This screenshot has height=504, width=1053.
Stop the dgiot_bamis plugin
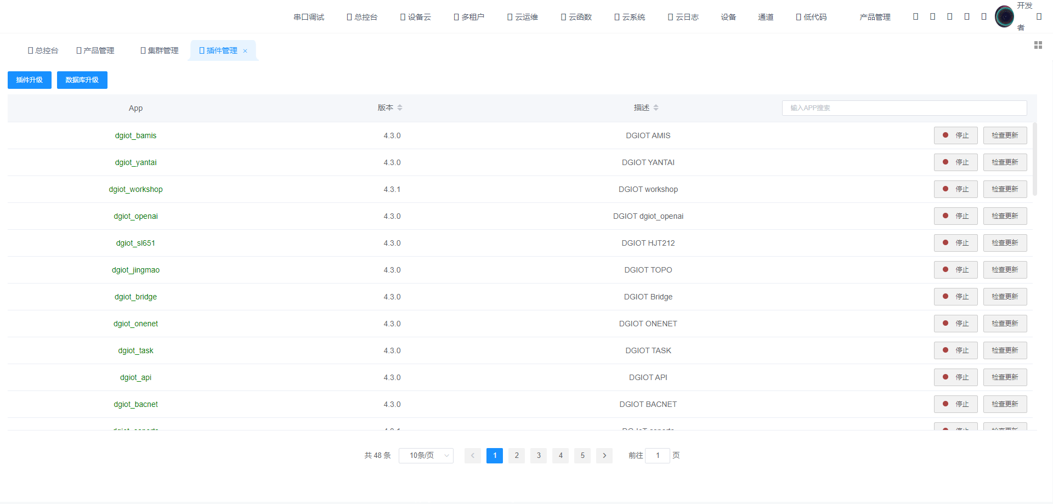pyautogui.click(x=955, y=135)
